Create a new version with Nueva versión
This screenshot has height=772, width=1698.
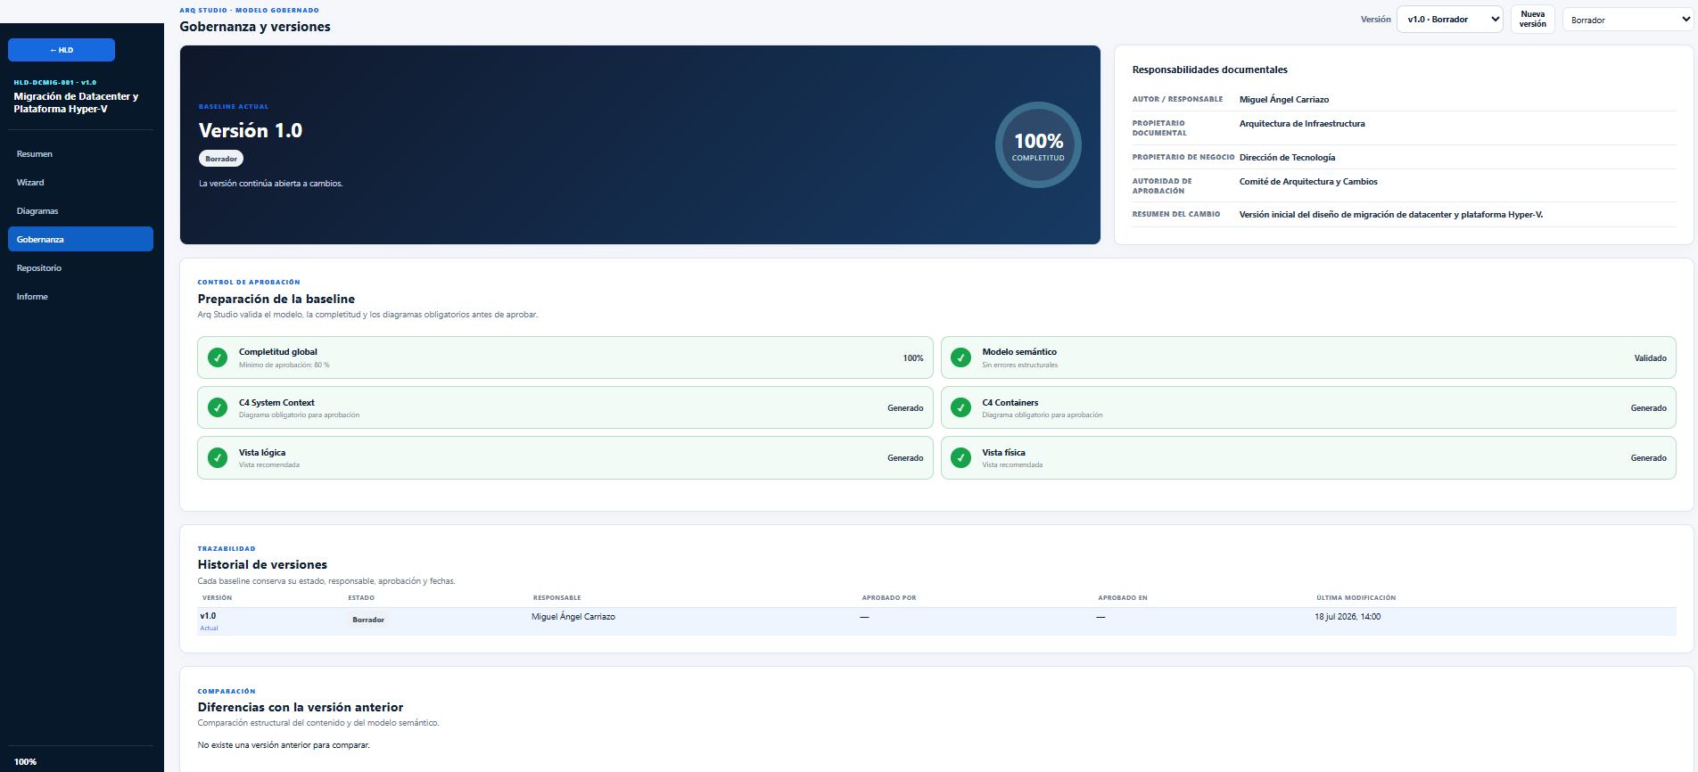(1532, 20)
